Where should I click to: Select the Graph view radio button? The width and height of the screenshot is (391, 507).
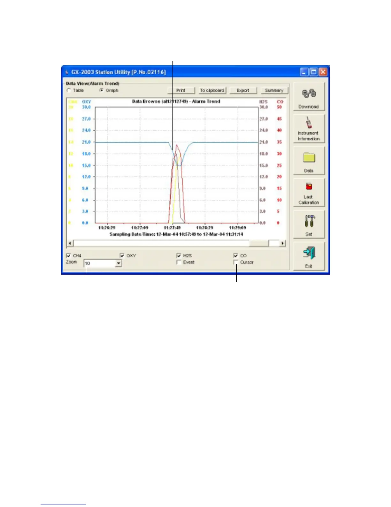tap(101, 91)
